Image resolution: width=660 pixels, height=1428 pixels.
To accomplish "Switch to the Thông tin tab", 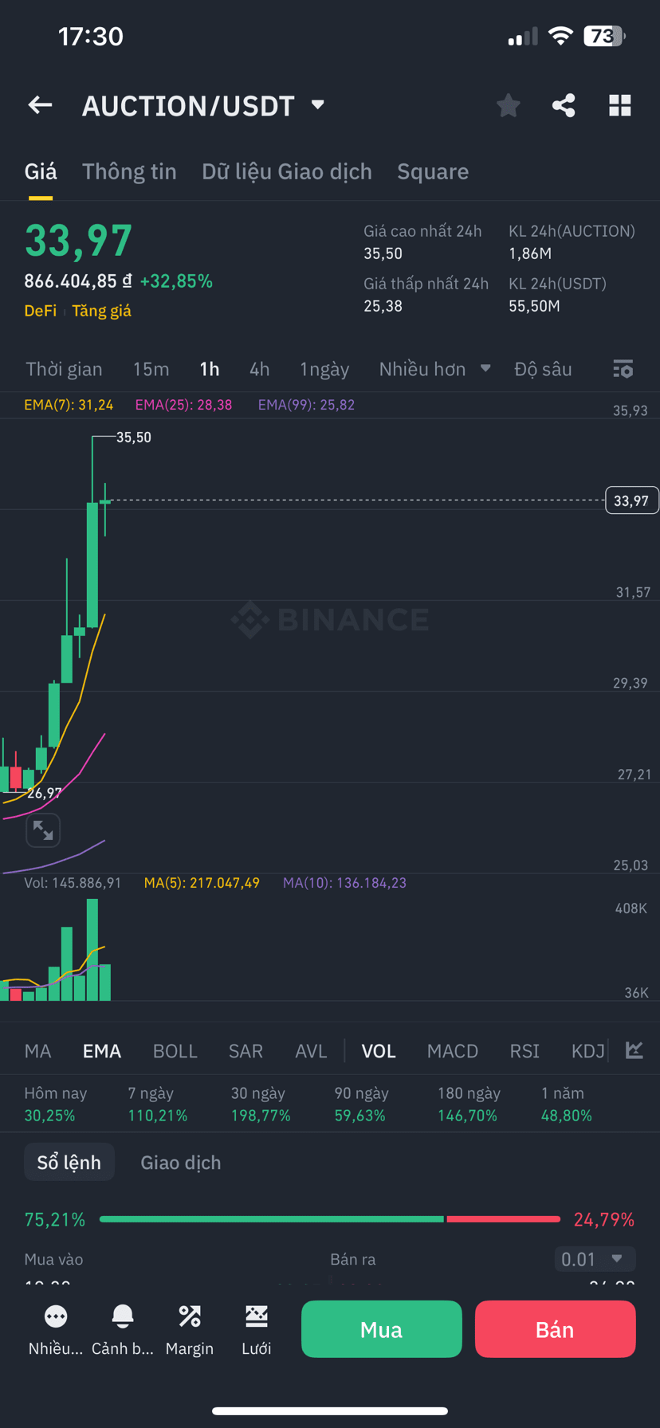I will pos(129,171).
